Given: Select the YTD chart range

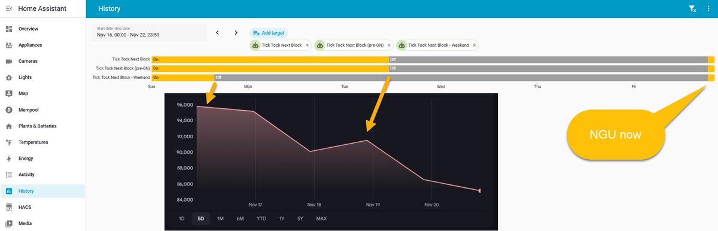Looking at the screenshot, I should pos(261,218).
